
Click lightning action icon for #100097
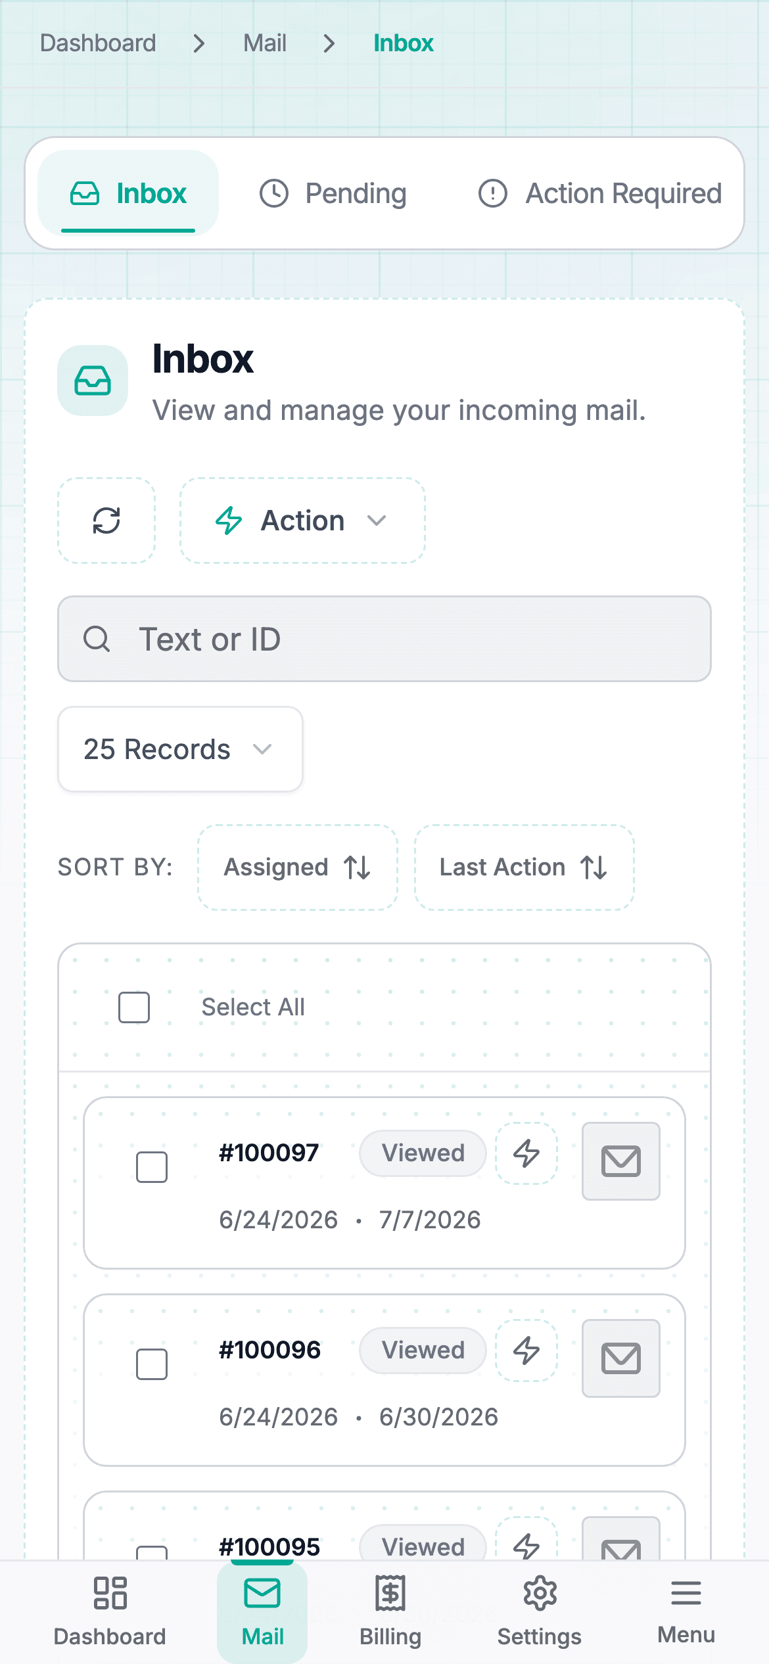(x=526, y=1153)
